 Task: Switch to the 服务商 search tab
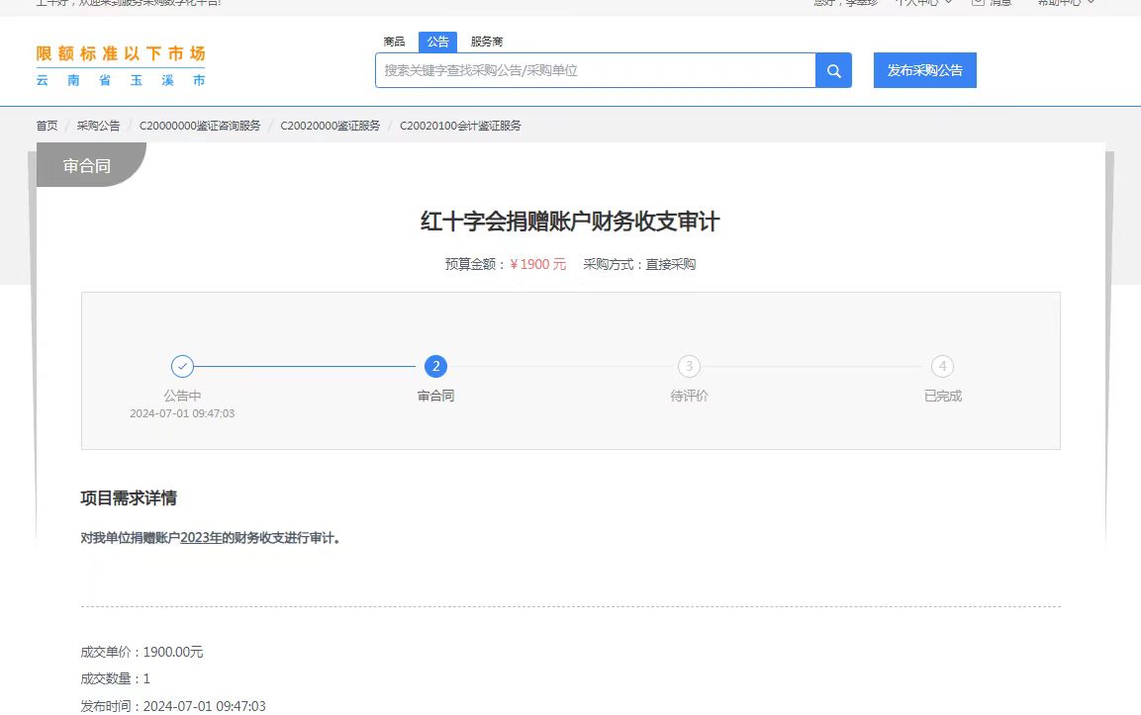click(486, 42)
